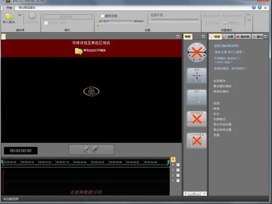272x204 pixels.
Task: Open gauge panel options dropdown button
Action: 203,36
